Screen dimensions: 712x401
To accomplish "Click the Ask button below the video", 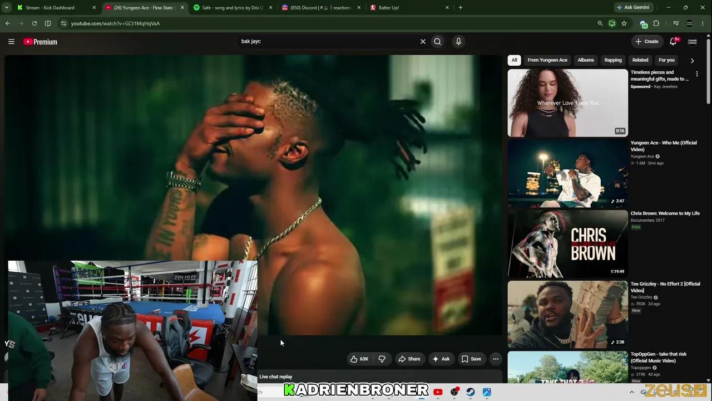I will [441, 359].
